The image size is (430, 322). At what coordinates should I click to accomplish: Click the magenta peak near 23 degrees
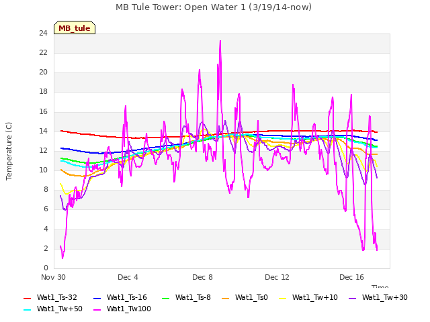click(220, 42)
